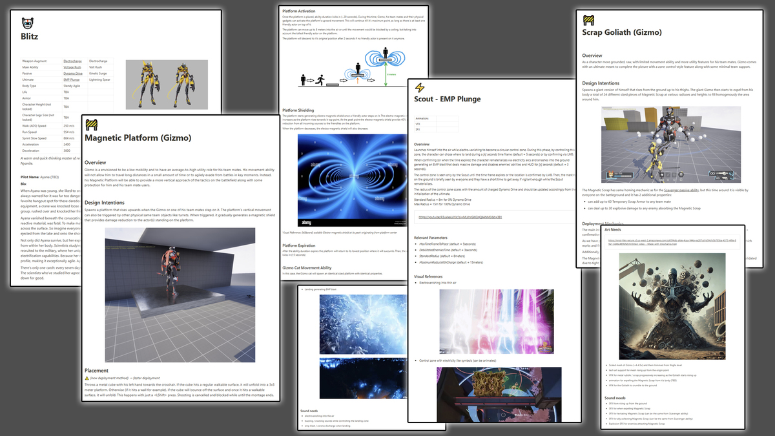Open the Voltage Rush main ability link
Image resolution: width=775 pixels, height=436 pixels.
pyautogui.click(x=72, y=67)
